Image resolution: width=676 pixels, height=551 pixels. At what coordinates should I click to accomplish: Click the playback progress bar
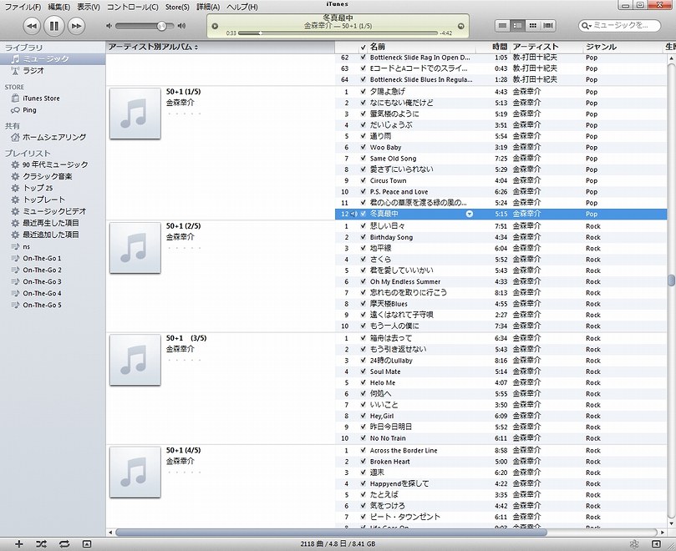click(x=338, y=33)
